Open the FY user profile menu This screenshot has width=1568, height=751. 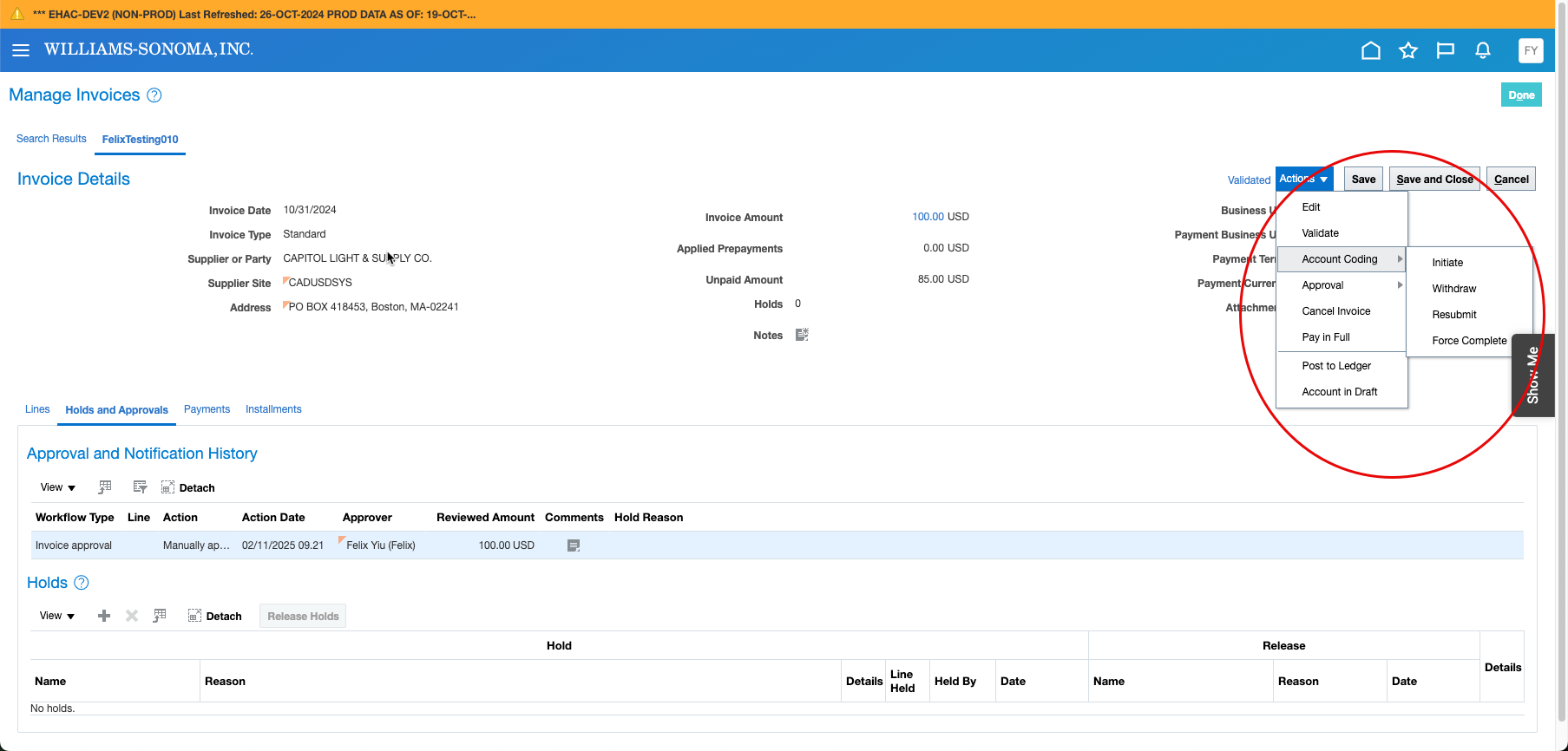[1531, 50]
